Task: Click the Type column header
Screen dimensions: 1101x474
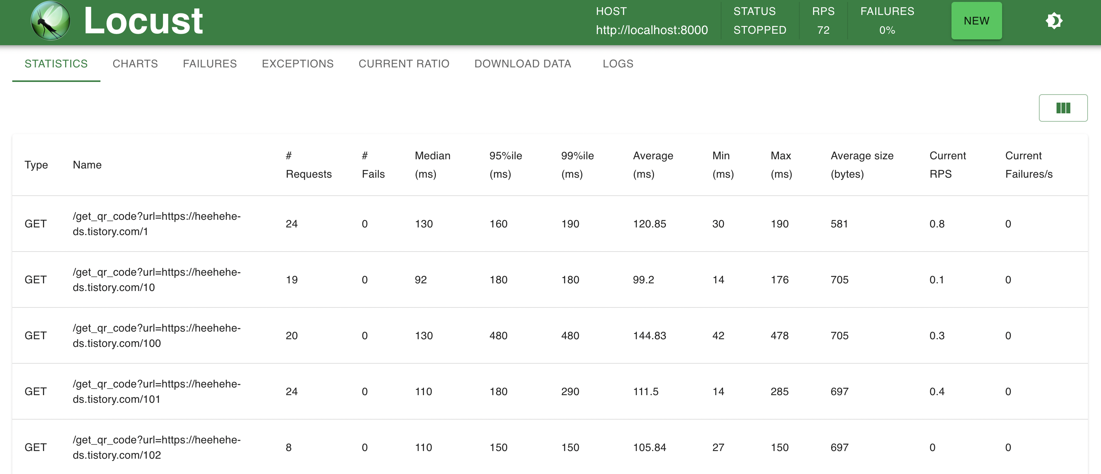Action: coord(36,165)
